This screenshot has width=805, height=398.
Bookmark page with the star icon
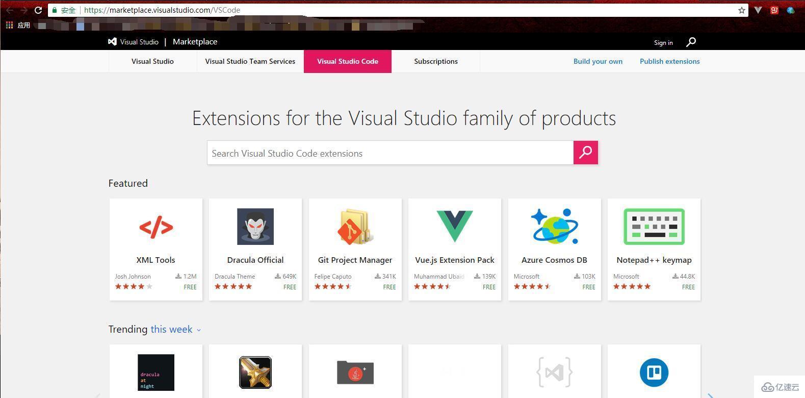(x=742, y=10)
